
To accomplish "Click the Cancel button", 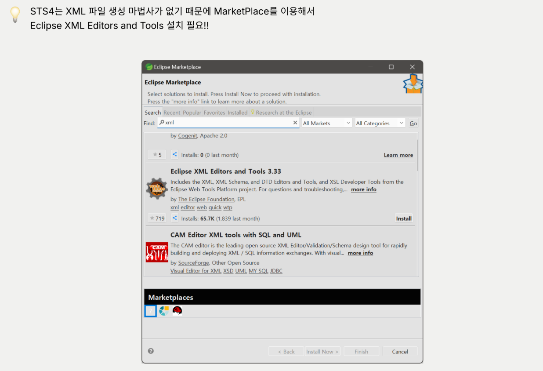I will coord(400,352).
